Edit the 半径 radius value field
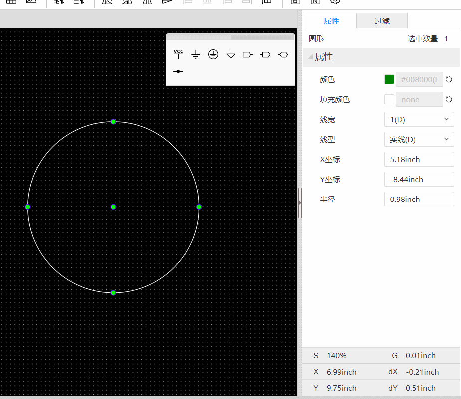Screen dimensions: 461x399 point(418,199)
